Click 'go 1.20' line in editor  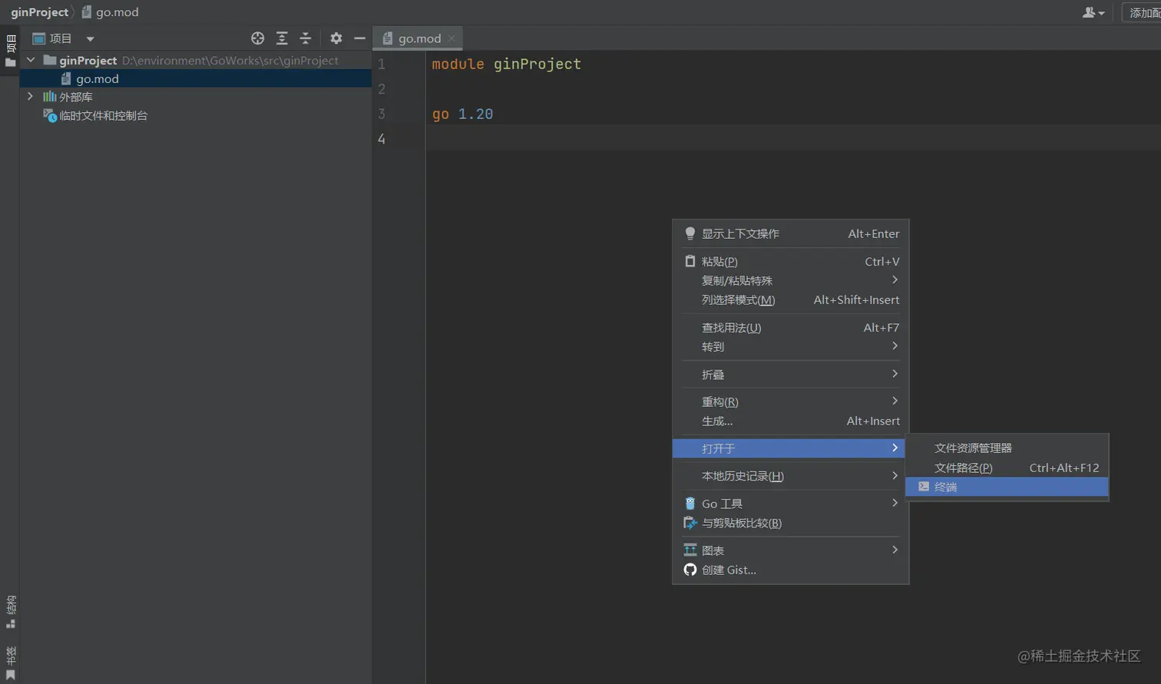click(462, 114)
